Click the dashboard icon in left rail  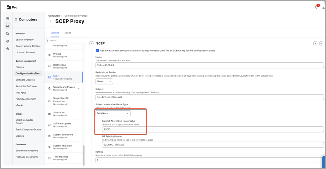pyautogui.click(x=8, y=18)
